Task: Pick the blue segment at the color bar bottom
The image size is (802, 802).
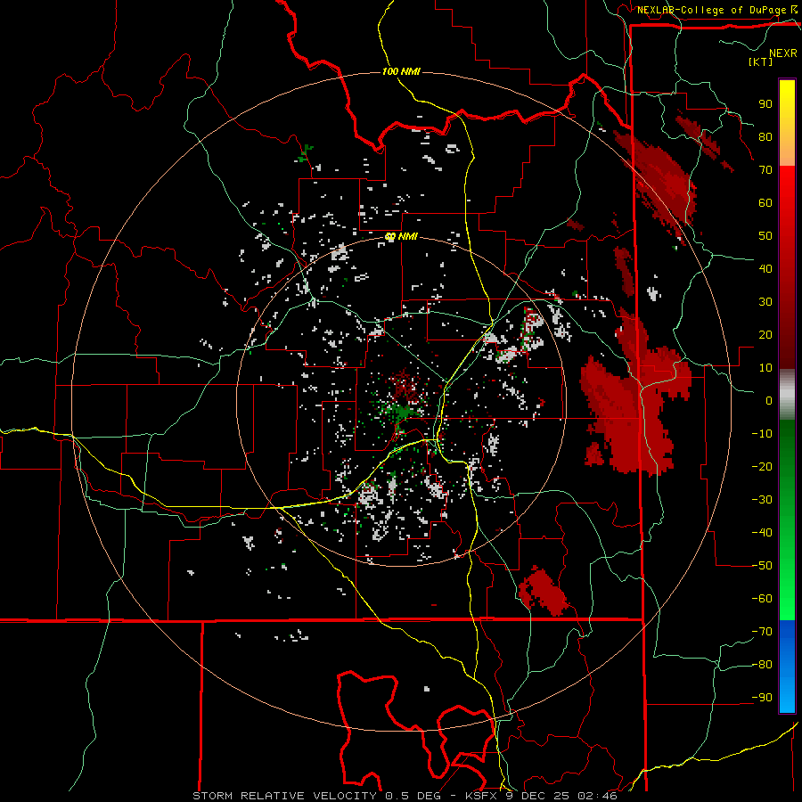Action: click(787, 666)
